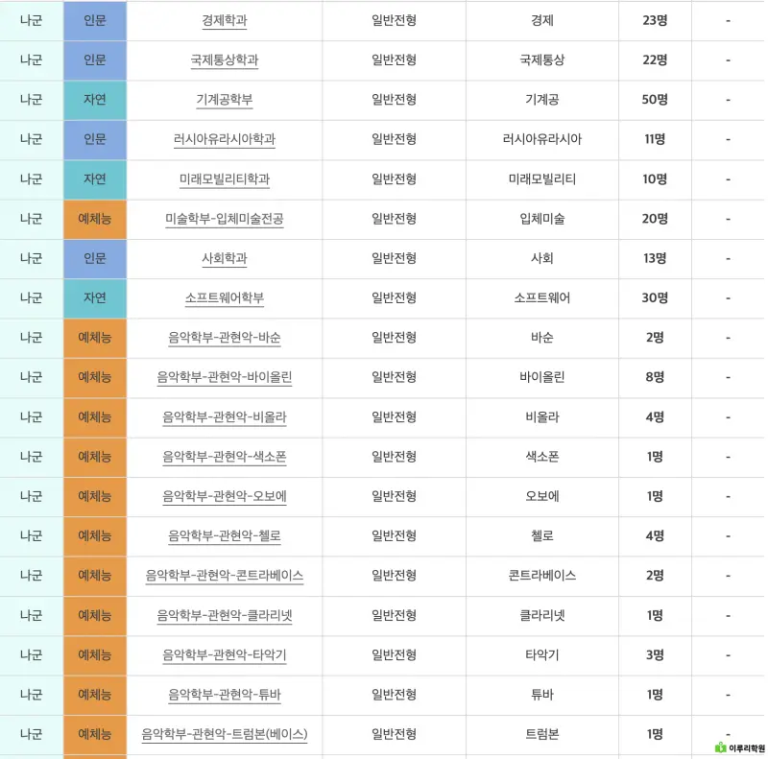The image size is (768, 759).
Task: Select the 클라리넷 short name cell
Action: tap(542, 615)
